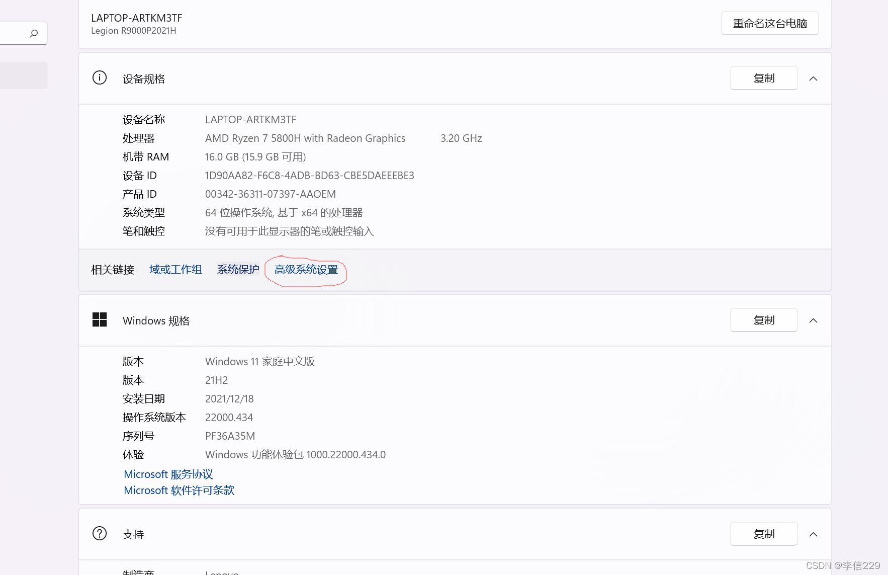Select the 没有可用于此显示器的笔或触控输入 text

click(x=289, y=231)
